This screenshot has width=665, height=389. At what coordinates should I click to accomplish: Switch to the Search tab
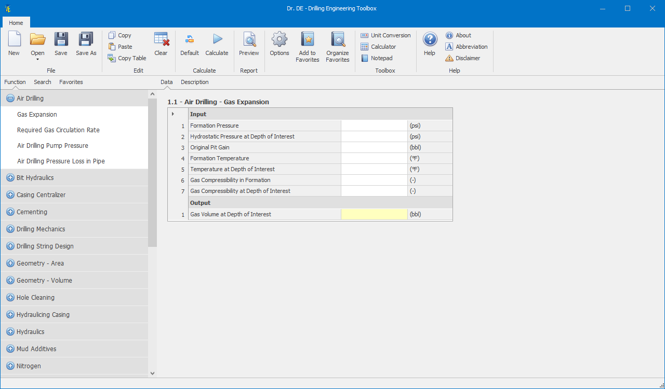tap(43, 82)
